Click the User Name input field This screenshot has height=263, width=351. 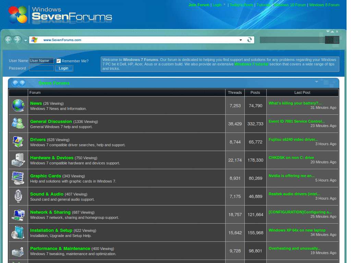click(x=41, y=61)
